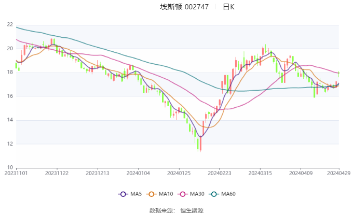Click the 16 value on price axis
The width and height of the screenshot is (353, 214).
(x=10, y=96)
